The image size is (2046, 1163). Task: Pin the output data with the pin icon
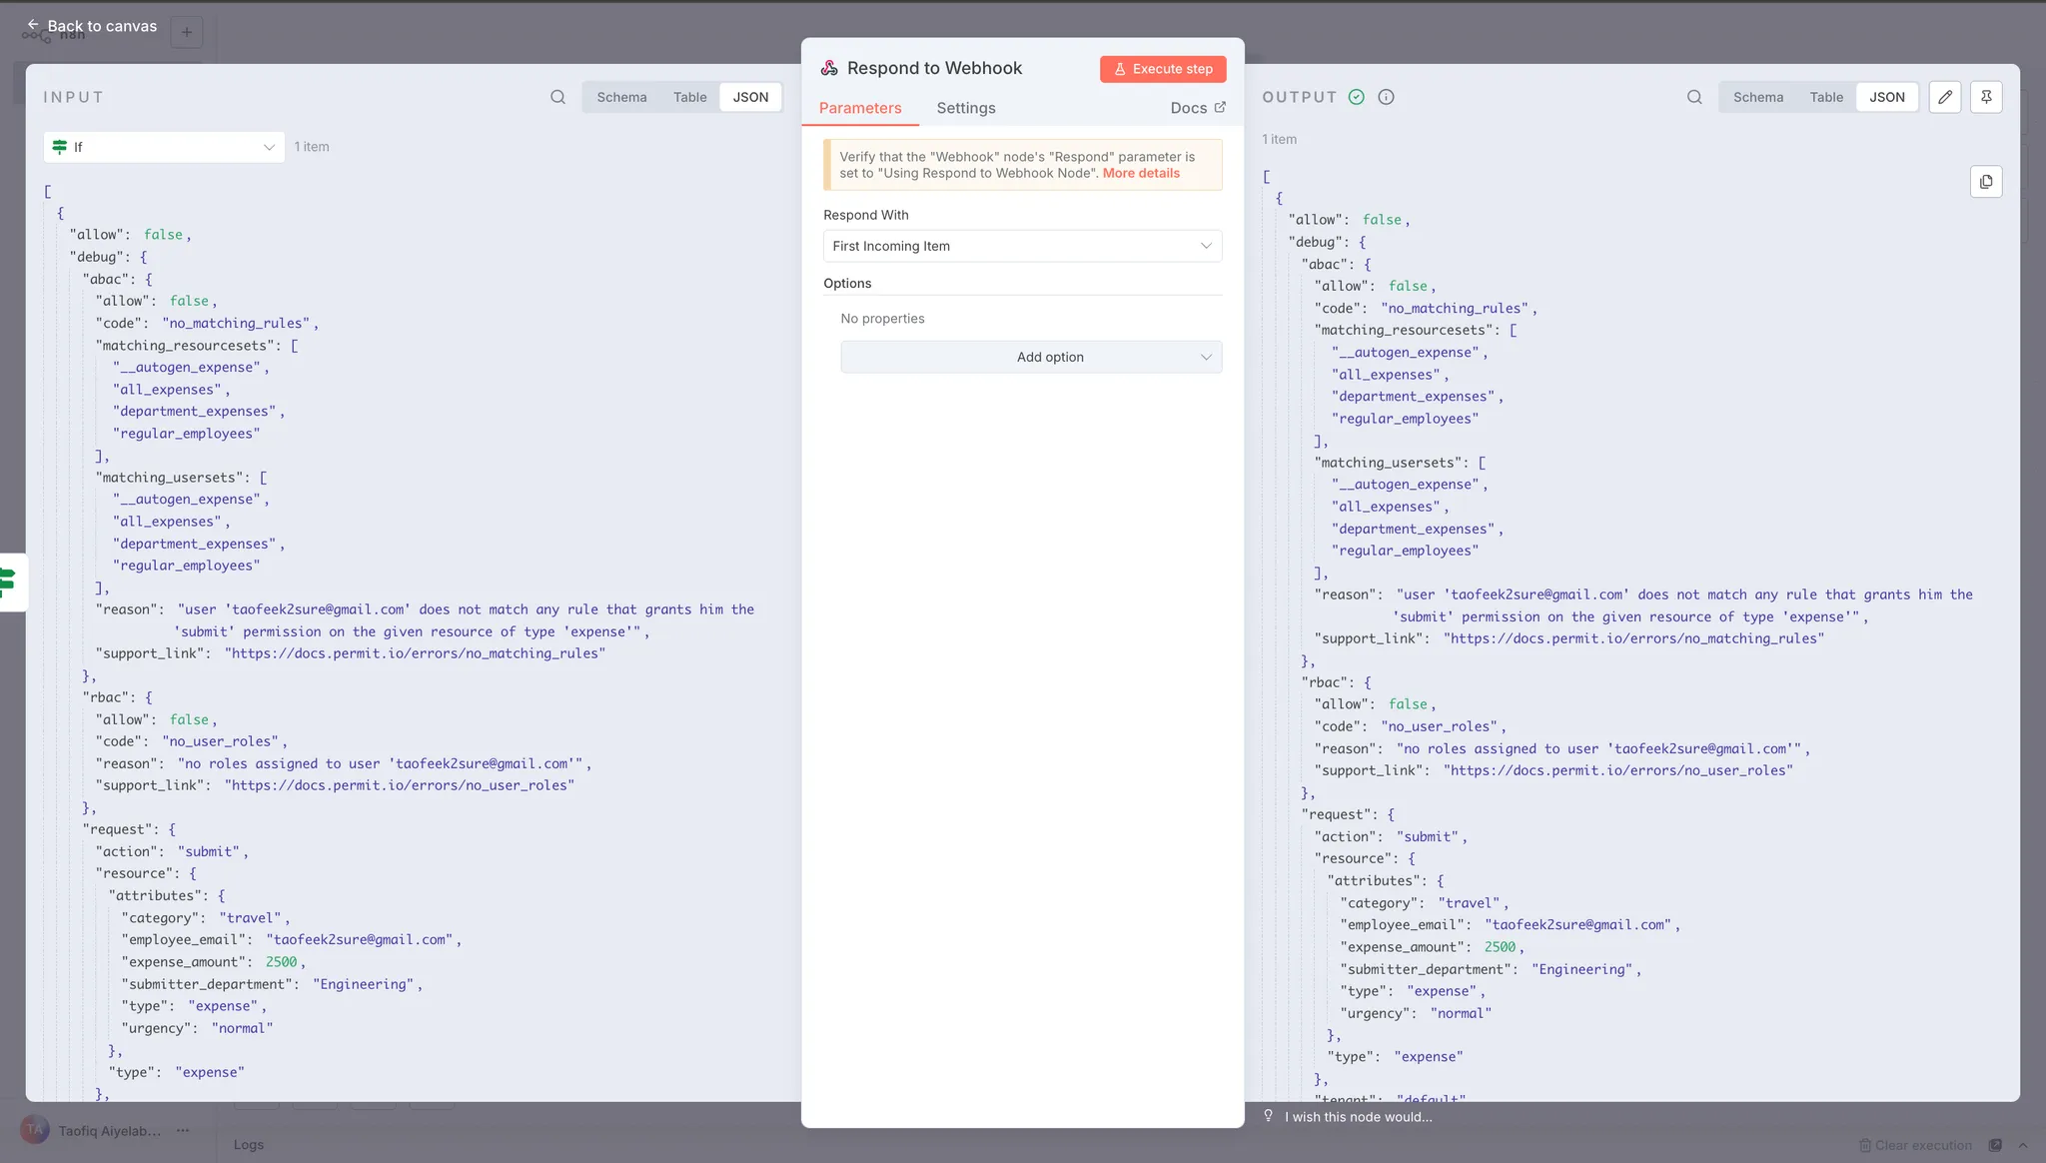point(1986,97)
